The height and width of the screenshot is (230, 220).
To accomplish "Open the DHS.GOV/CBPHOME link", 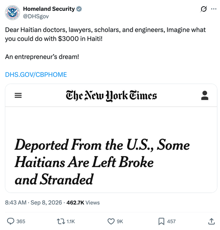I will tap(36, 75).
